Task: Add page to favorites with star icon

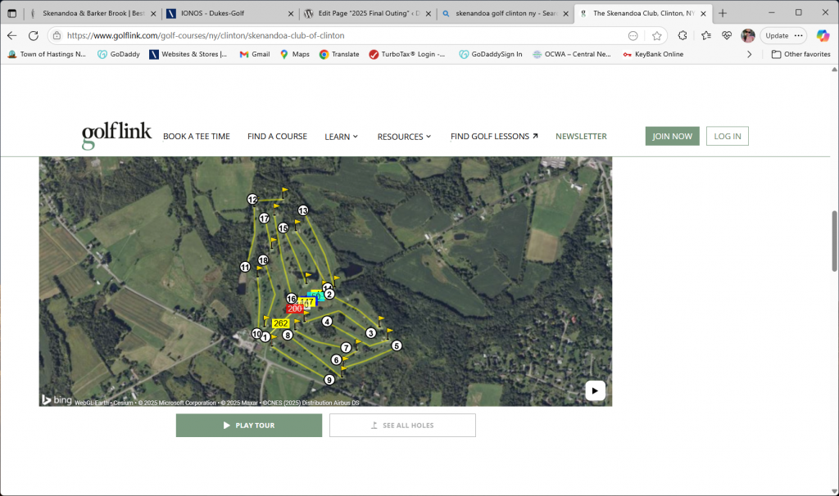Action: (x=656, y=36)
